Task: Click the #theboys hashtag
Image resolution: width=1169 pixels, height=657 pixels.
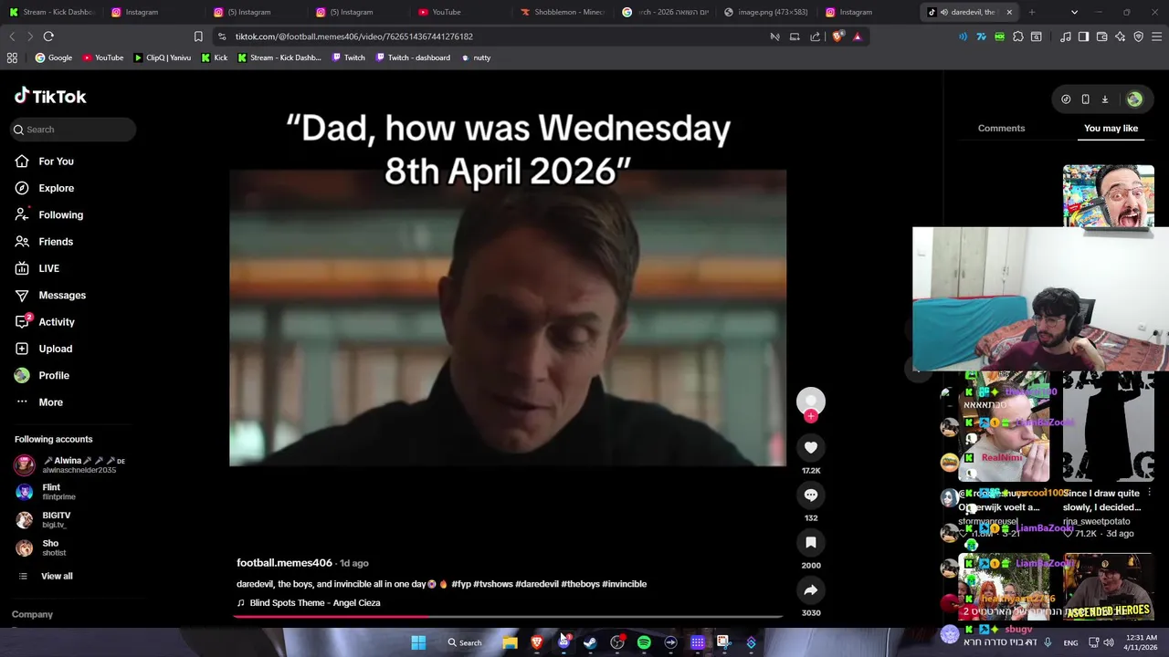Action: tap(580, 584)
